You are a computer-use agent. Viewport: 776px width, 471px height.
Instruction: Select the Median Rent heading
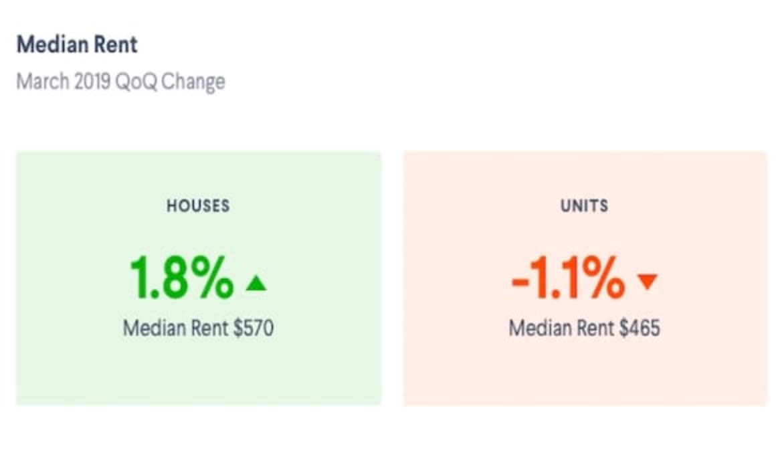click(77, 45)
